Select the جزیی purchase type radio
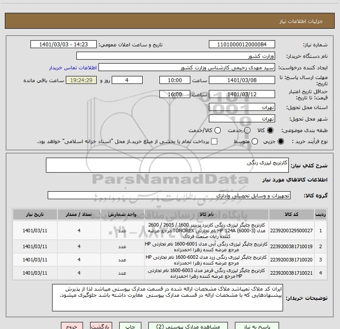The image size is (340, 329). 280,141
